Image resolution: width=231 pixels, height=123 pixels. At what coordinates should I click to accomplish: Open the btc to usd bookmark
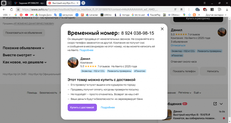pos(138,15)
